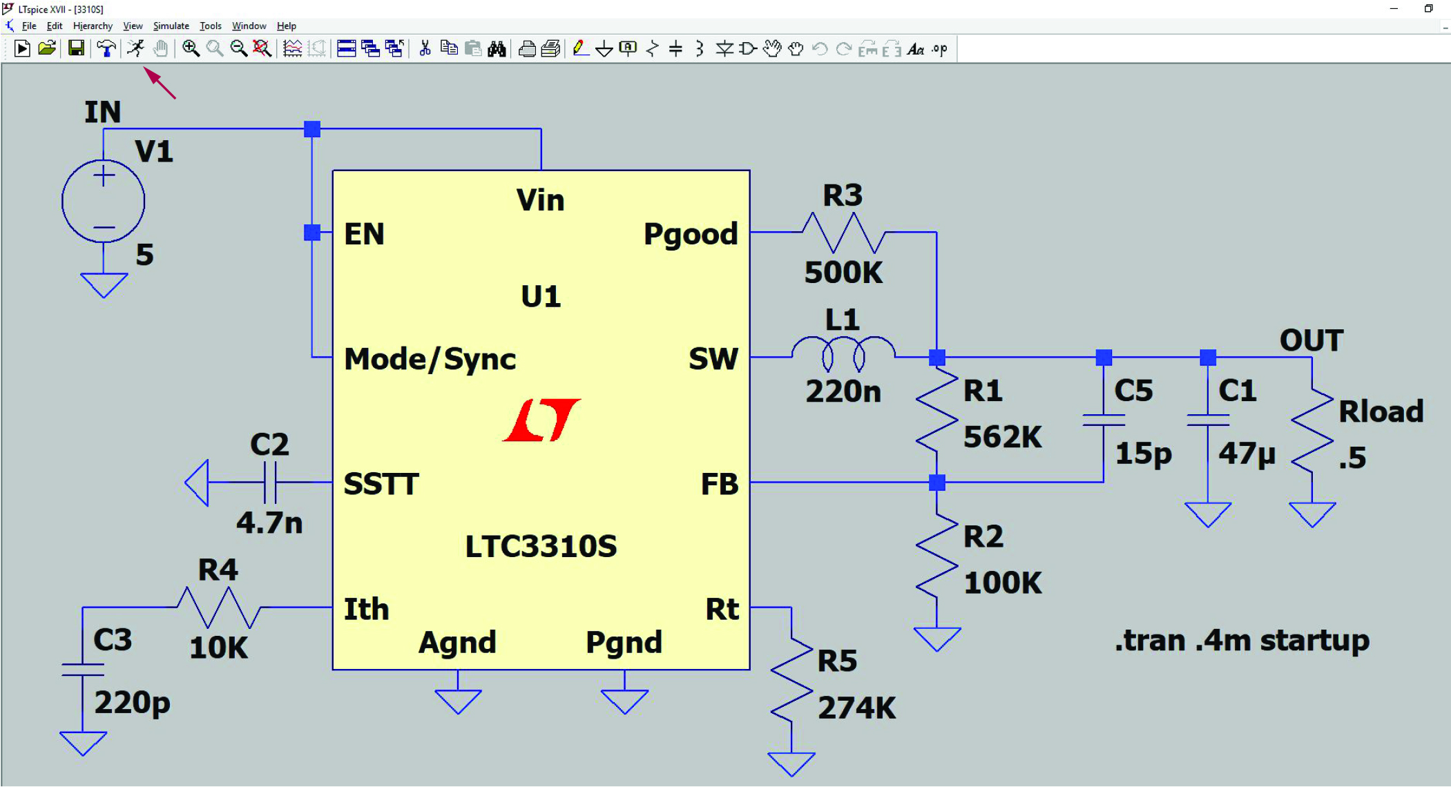The width and height of the screenshot is (1451, 787).
Task: Click the R1 value 562K
Action: (1002, 437)
